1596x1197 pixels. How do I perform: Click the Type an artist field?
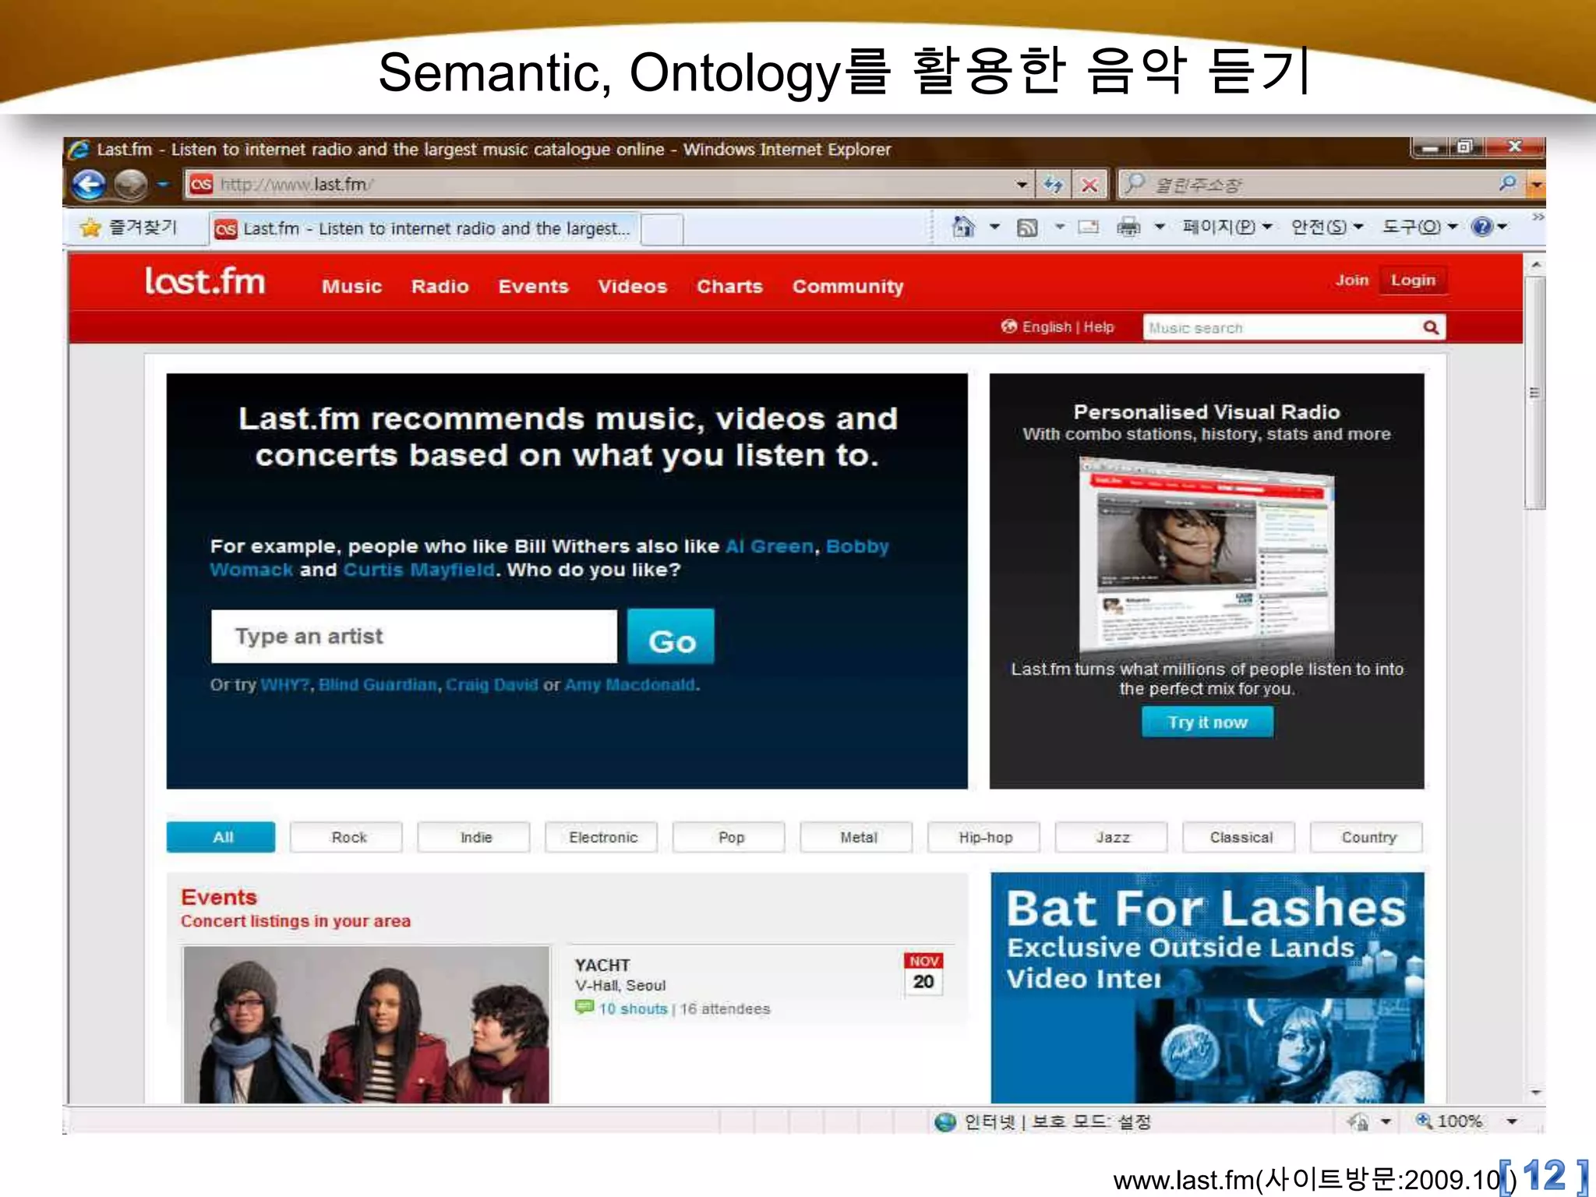click(414, 637)
